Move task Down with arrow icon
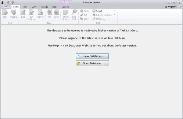 point(56,12)
